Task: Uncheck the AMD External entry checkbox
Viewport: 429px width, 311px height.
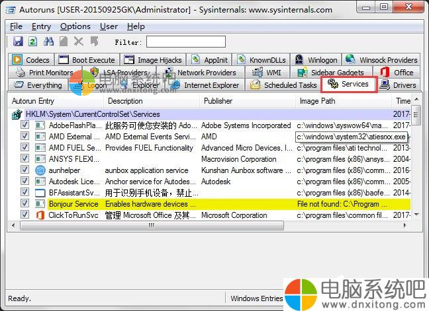Action: 24,136
